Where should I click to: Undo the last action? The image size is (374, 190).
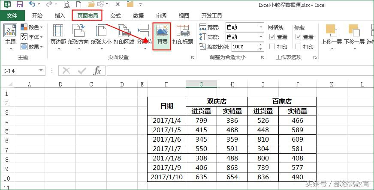(x=32, y=4)
